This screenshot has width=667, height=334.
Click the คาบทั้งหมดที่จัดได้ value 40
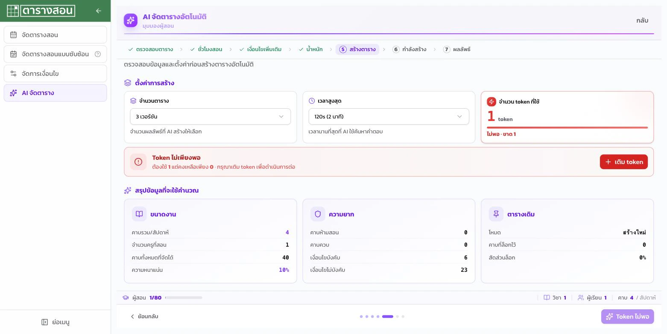coord(286,258)
